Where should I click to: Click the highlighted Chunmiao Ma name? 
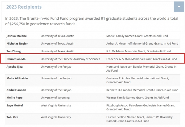(16, 59)
